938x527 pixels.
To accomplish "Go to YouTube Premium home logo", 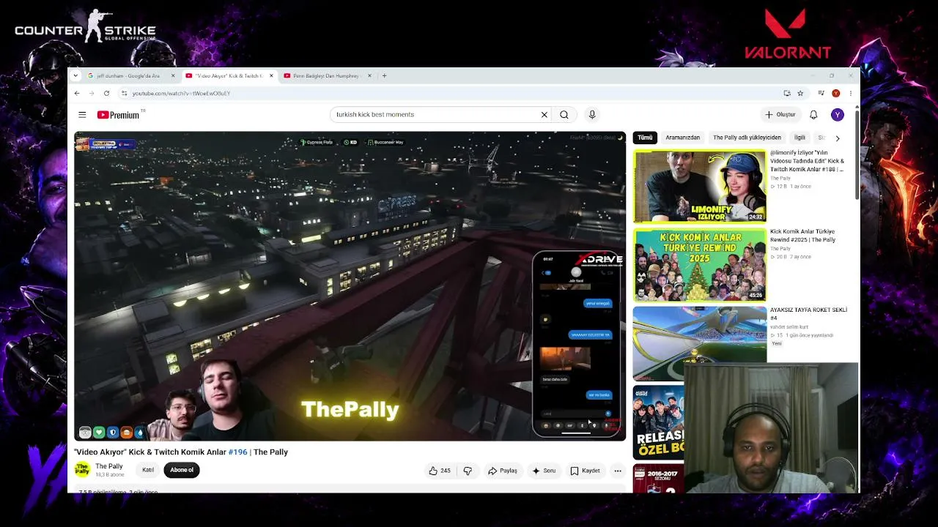I will [118, 115].
